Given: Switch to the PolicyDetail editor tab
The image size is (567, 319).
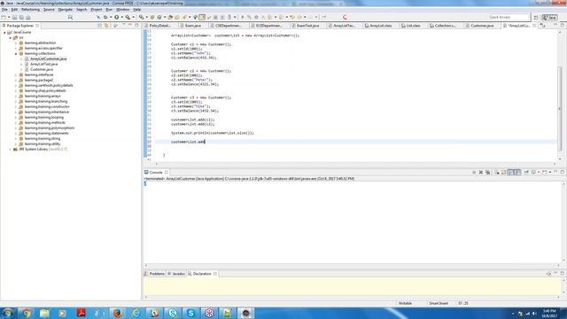Looking at the screenshot, I should coord(159,26).
